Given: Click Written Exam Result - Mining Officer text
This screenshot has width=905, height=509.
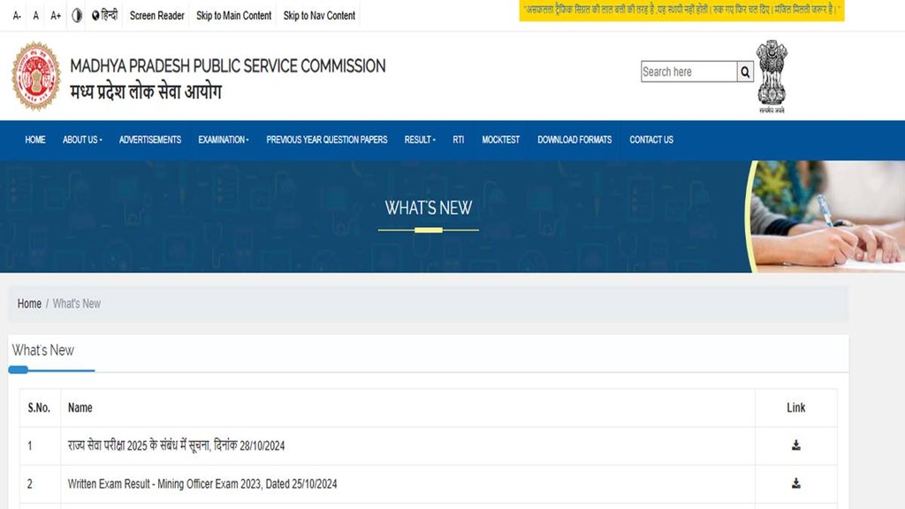Looking at the screenshot, I should [x=202, y=483].
